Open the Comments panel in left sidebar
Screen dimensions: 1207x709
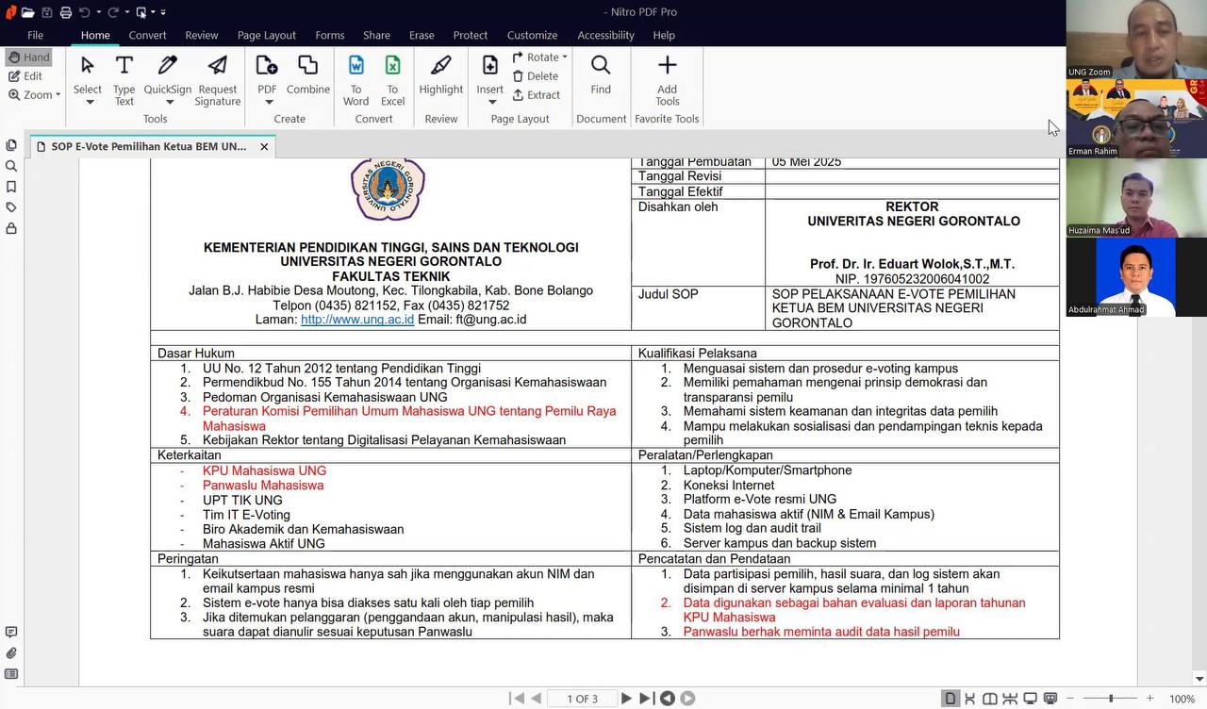11,633
